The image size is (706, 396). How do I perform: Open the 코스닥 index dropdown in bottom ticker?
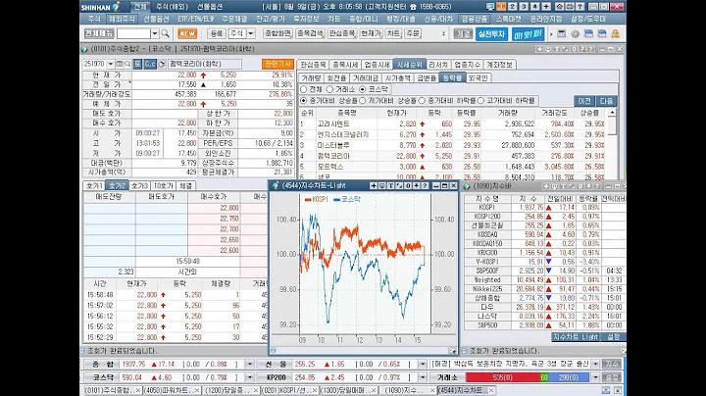point(249,377)
